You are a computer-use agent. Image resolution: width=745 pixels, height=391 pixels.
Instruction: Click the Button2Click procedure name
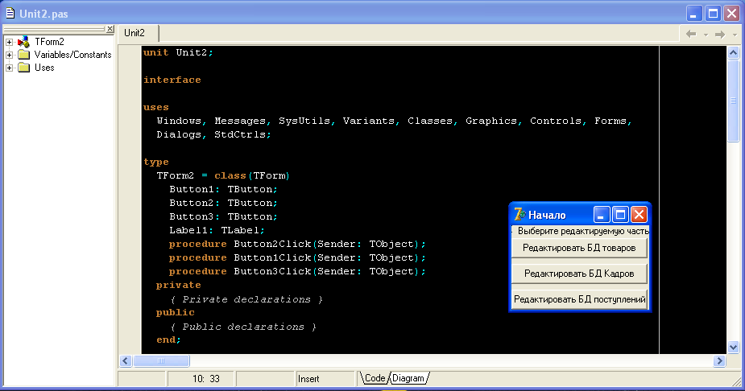pyautogui.click(x=272, y=244)
